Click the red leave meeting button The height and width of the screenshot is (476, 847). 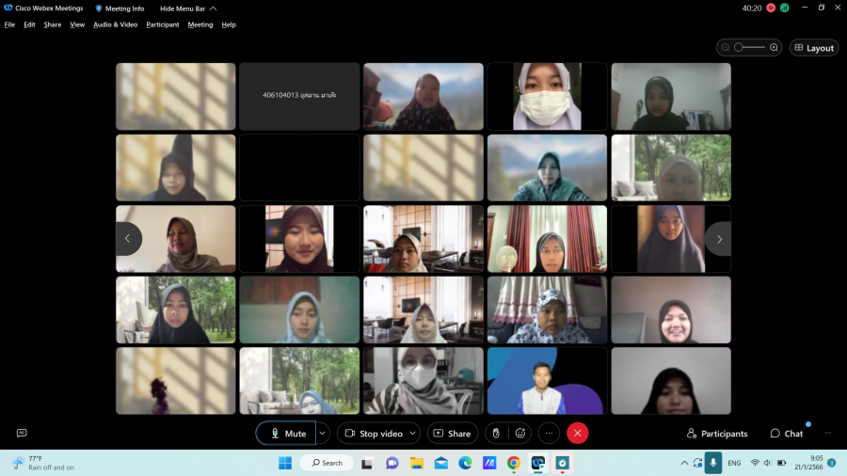pyautogui.click(x=578, y=433)
